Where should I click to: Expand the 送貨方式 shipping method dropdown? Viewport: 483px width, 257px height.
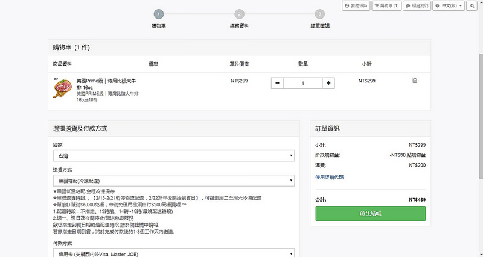point(173,181)
